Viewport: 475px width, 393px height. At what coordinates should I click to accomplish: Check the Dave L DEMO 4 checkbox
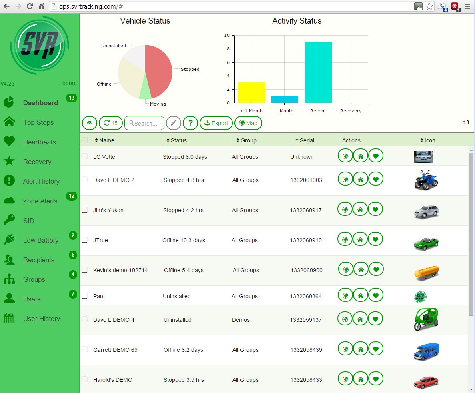pos(84,320)
